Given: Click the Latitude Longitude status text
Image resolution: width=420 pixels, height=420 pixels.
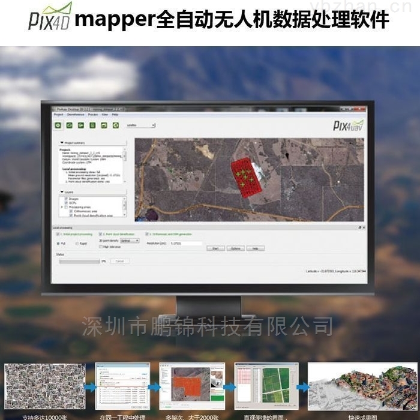Looking at the screenshot, I should [335, 271].
